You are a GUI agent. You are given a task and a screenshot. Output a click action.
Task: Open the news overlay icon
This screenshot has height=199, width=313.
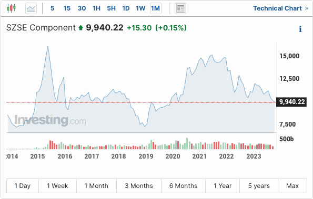[180, 8]
